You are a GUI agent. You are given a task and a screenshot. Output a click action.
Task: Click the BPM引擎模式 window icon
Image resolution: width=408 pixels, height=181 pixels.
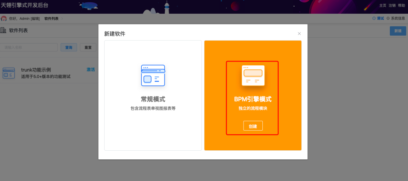coord(253,75)
